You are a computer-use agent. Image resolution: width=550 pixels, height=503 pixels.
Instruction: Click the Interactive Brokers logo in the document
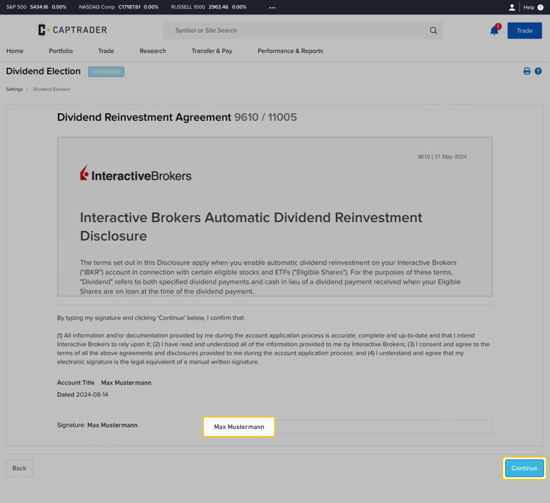pos(136,174)
